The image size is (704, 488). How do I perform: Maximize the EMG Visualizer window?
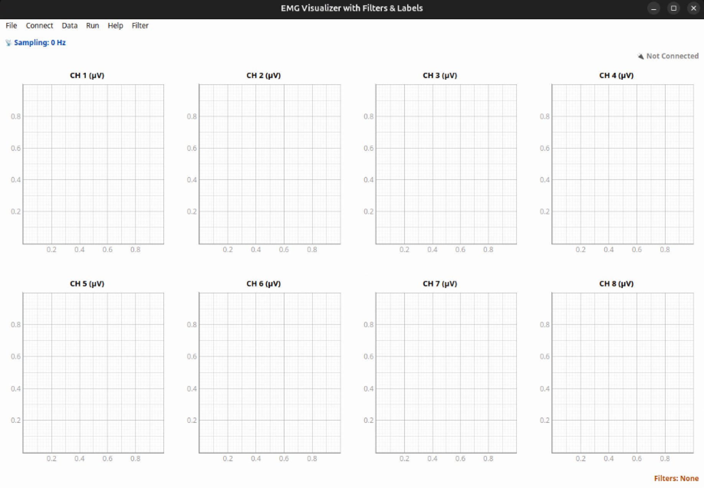pyautogui.click(x=674, y=8)
